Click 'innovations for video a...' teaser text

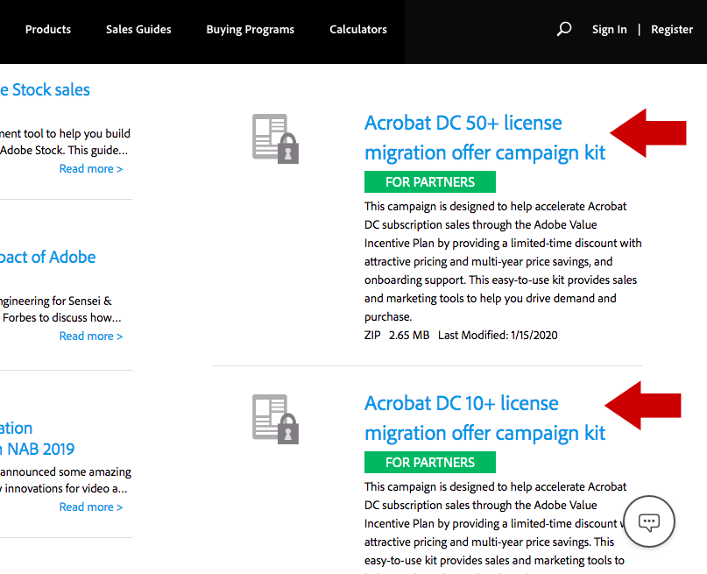coord(64,489)
